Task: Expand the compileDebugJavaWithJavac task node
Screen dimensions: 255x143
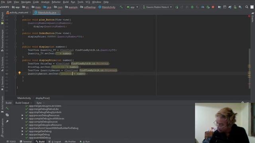Action: [22, 118]
